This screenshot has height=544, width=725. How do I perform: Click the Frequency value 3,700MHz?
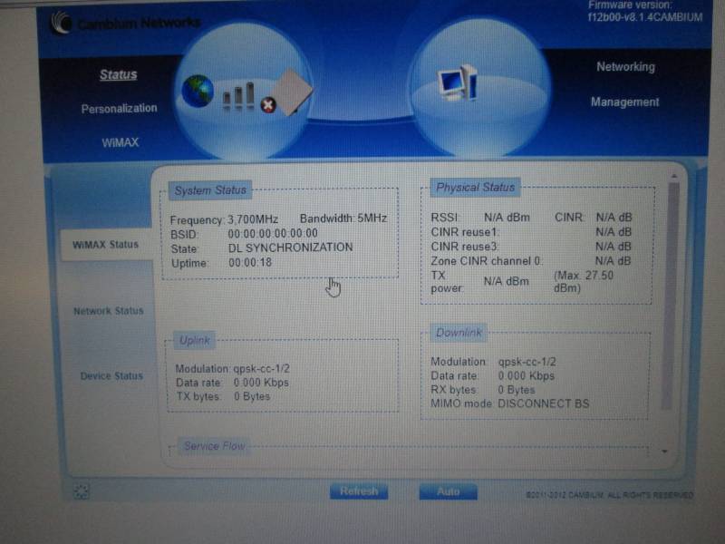click(x=253, y=219)
